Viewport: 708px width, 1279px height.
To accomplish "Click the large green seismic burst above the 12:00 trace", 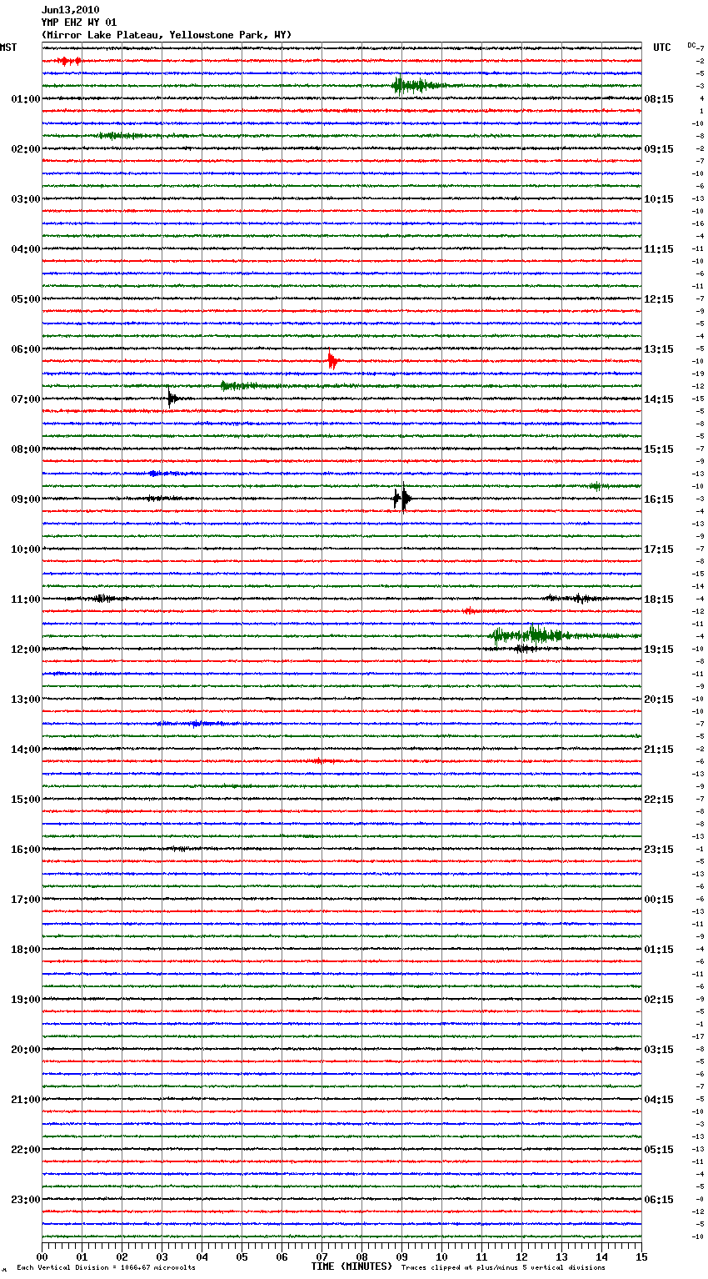I will coord(533,635).
